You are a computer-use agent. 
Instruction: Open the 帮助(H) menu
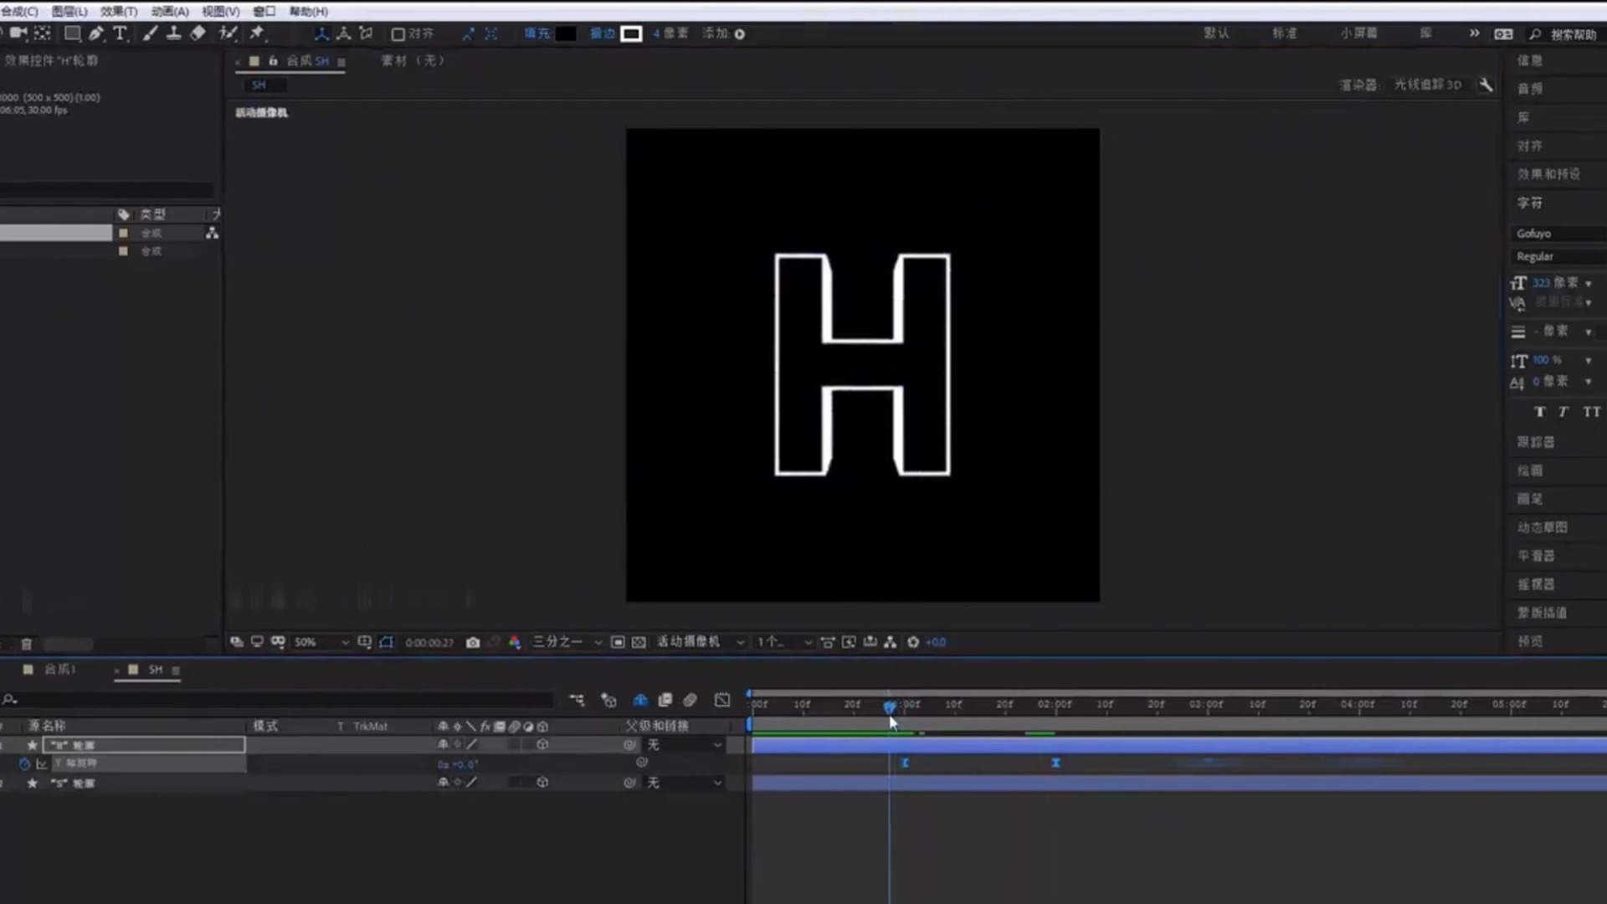pyautogui.click(x=309, y=11)
